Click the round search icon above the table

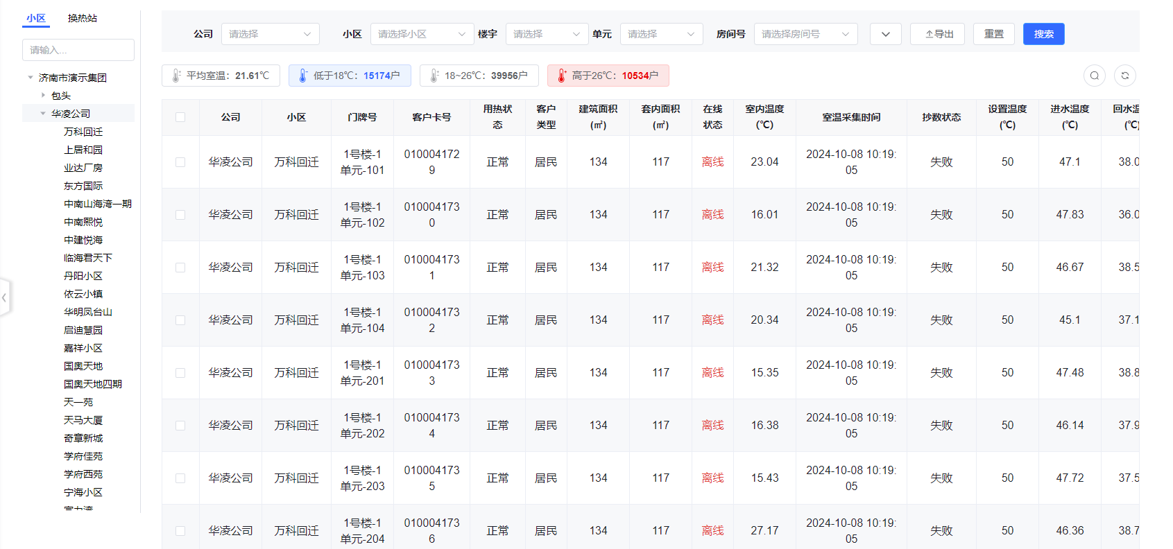click(1094, 76)
